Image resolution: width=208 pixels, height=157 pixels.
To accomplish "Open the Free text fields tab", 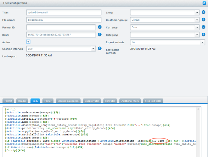I will pos(153,101).
